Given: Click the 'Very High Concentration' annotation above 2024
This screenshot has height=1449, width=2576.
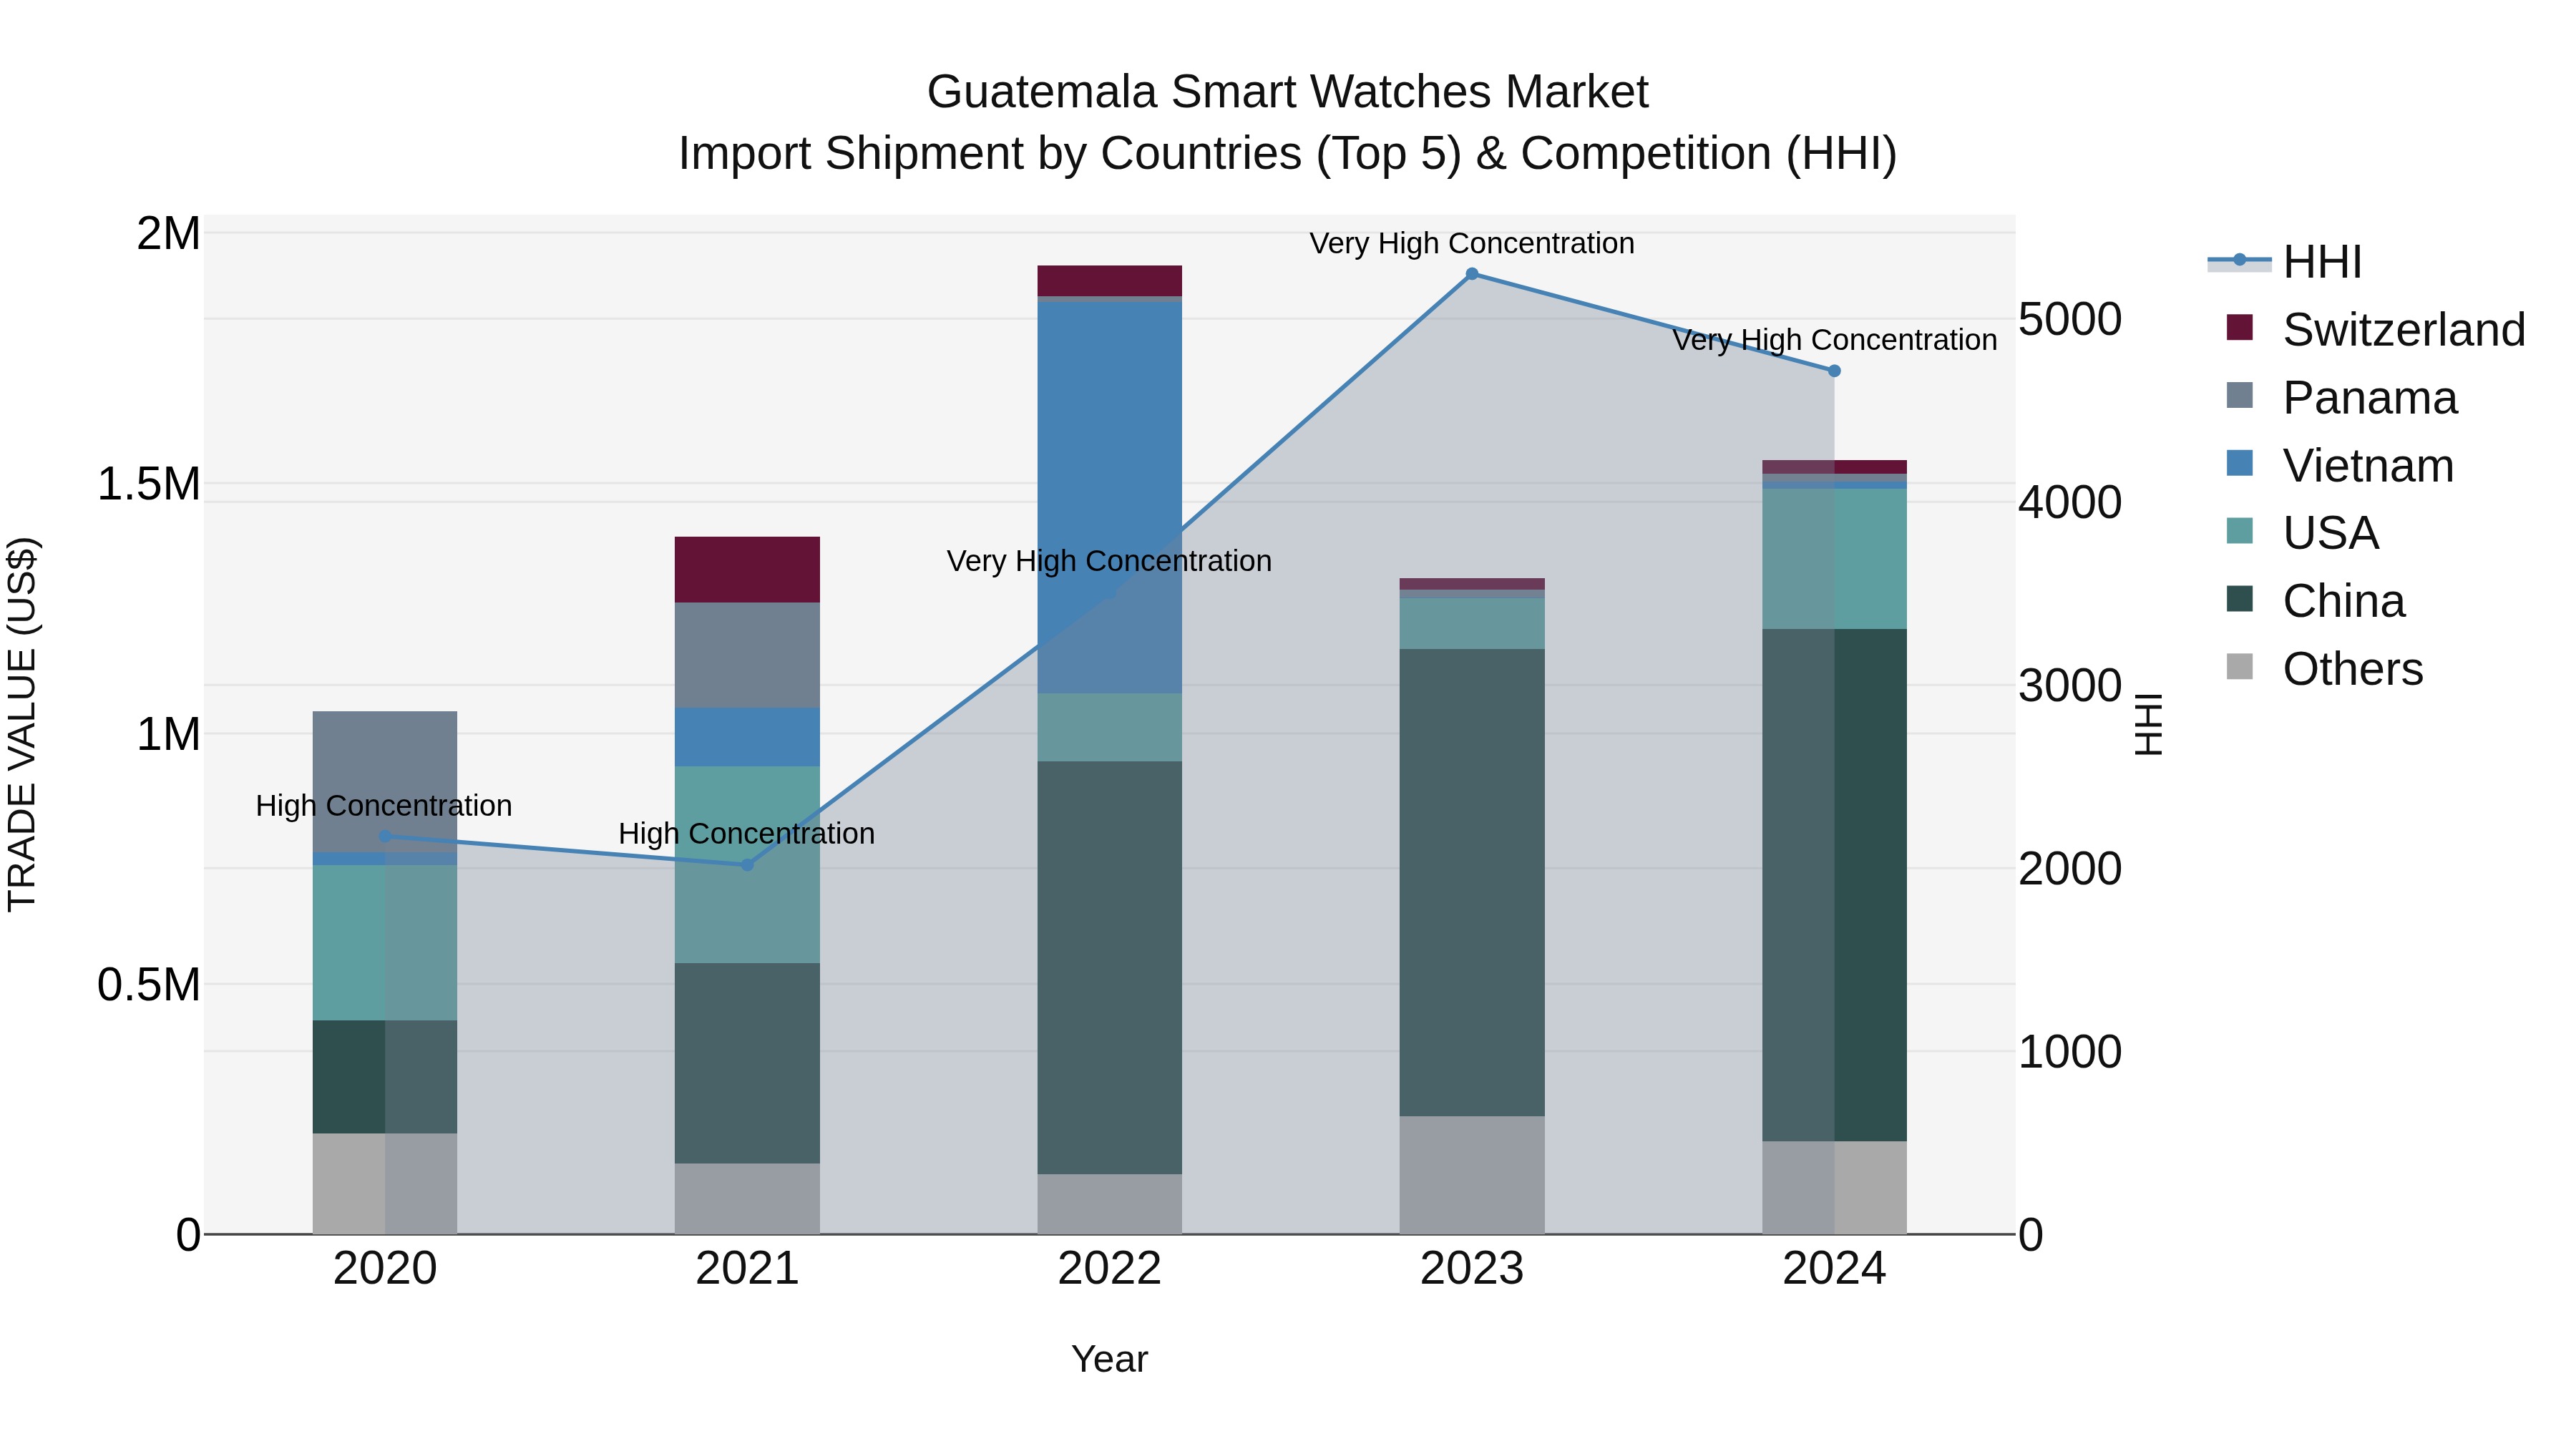Looking at the screenshot, I should (x=1835, y=340).
